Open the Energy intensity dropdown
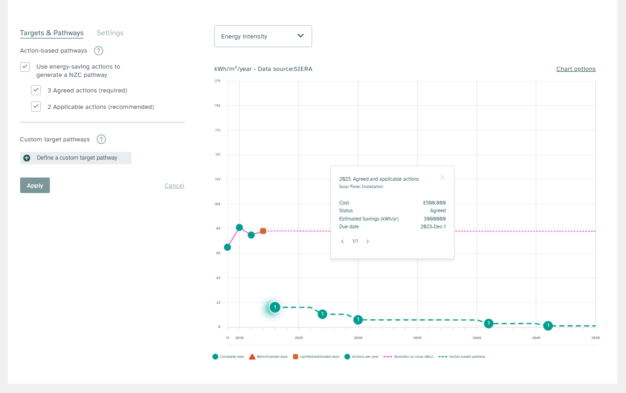The height and width of the screenshot is (393, 626). click(x=263, y=36)
